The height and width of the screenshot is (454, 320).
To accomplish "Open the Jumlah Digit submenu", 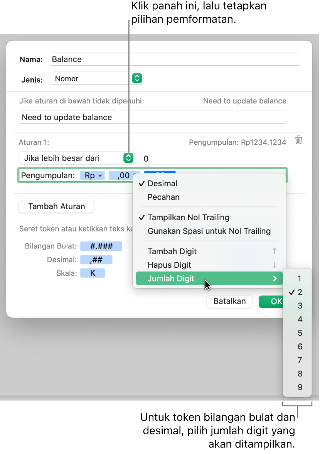I will click(209, 278).
